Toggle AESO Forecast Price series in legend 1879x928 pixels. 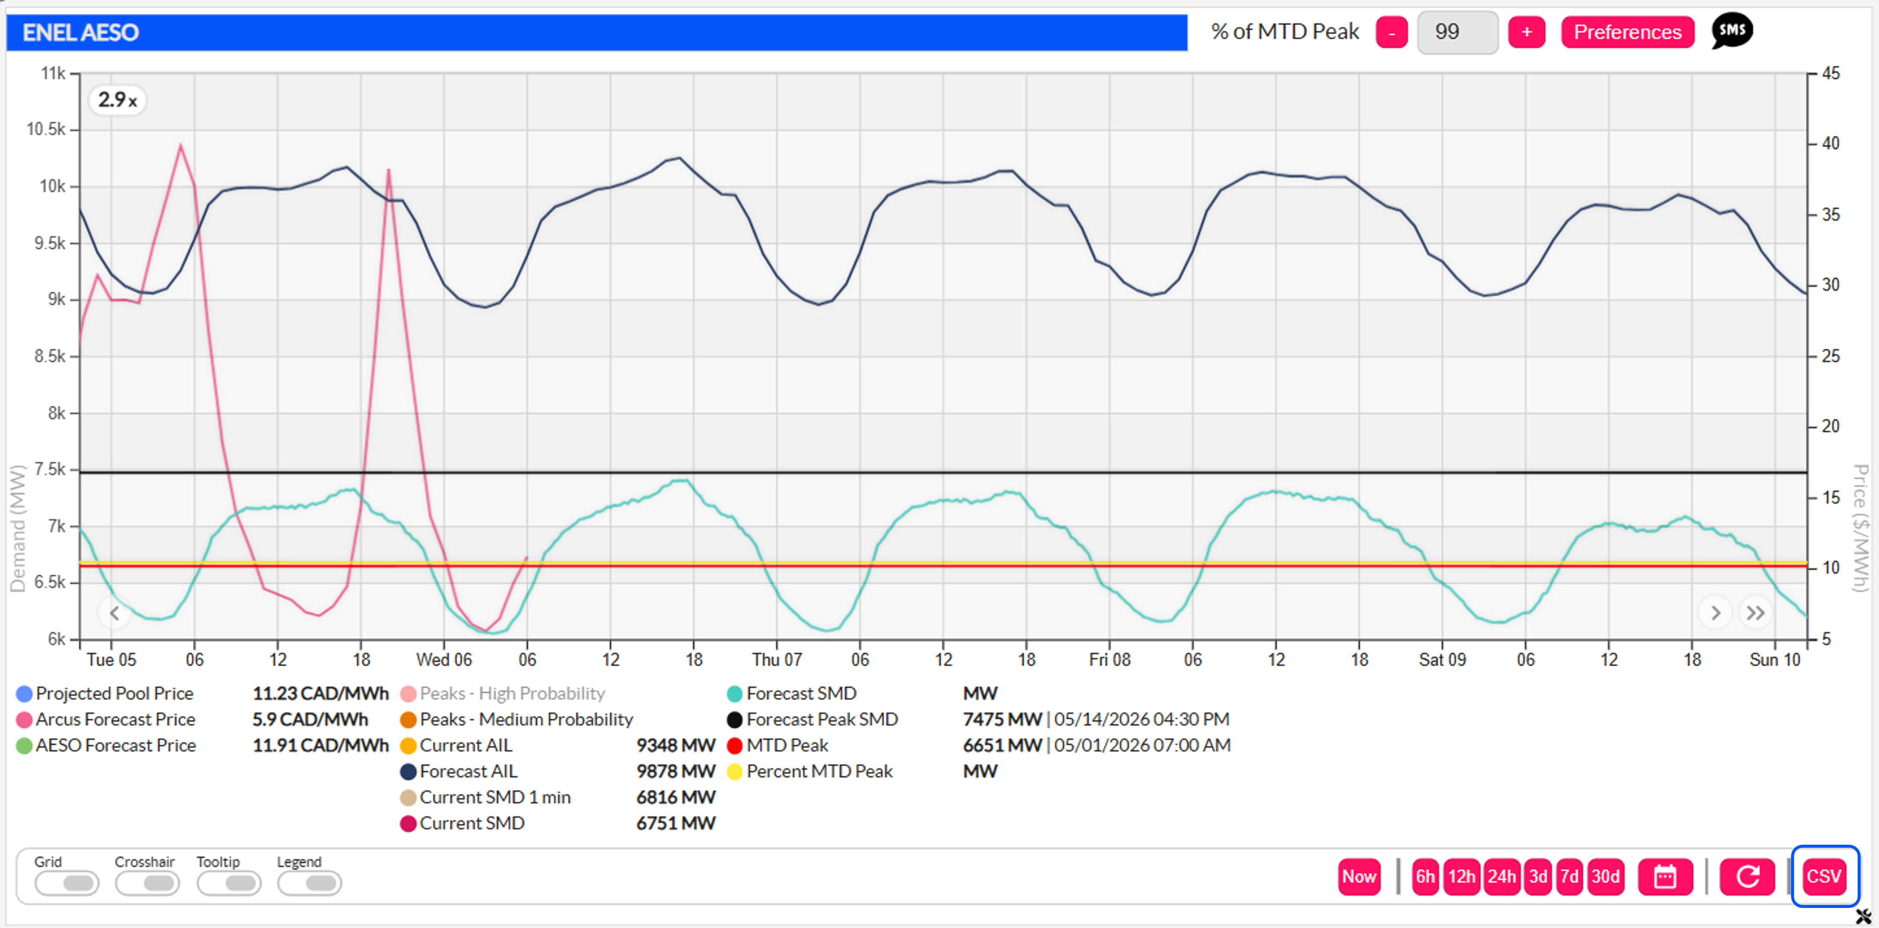click(x=106, y=746)
